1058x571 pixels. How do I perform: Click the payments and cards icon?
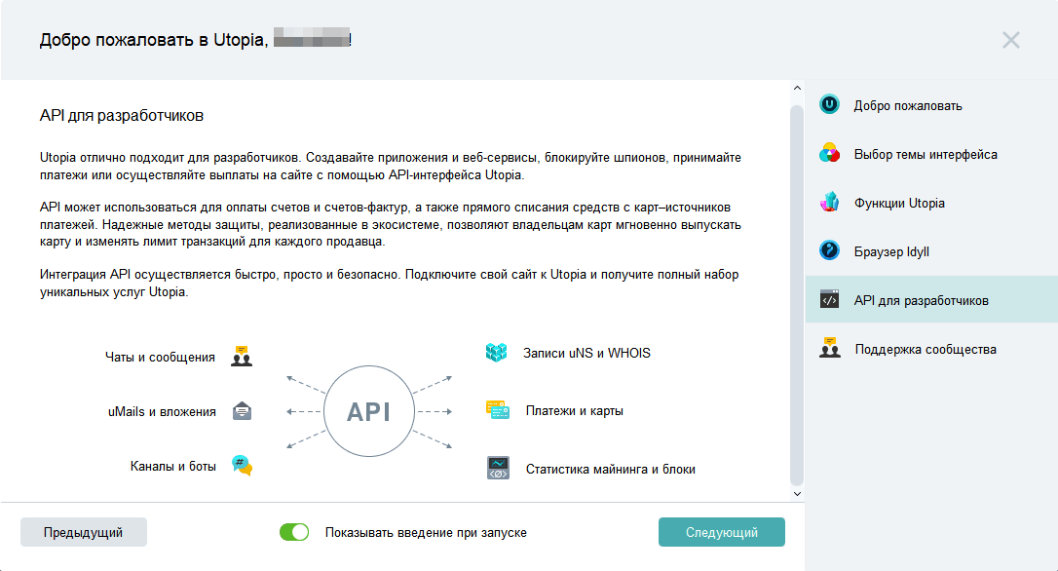(x=498, y=409)
